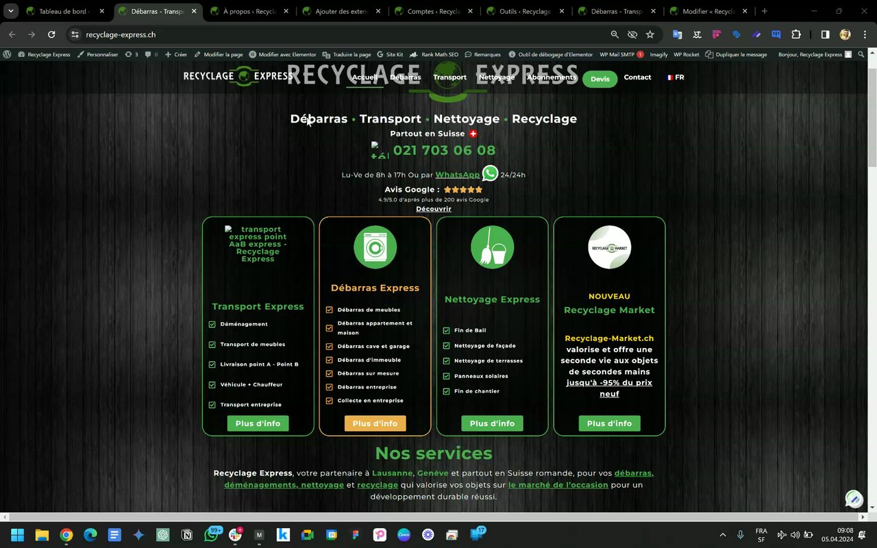Image resolution: width=877 pixels, height=548 pixels.
Task: Expand the WP Rocket admin menu
Action: [687, 54]
